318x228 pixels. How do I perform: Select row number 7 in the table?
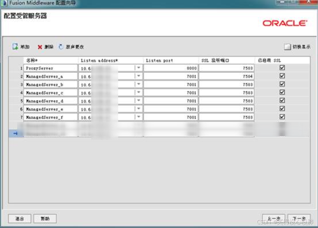click(x=16, y=117)
